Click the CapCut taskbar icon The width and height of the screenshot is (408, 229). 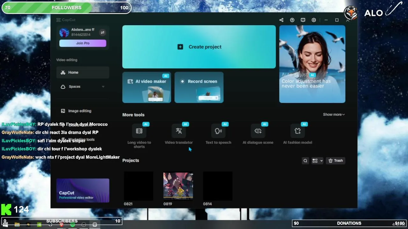point(95,225)
